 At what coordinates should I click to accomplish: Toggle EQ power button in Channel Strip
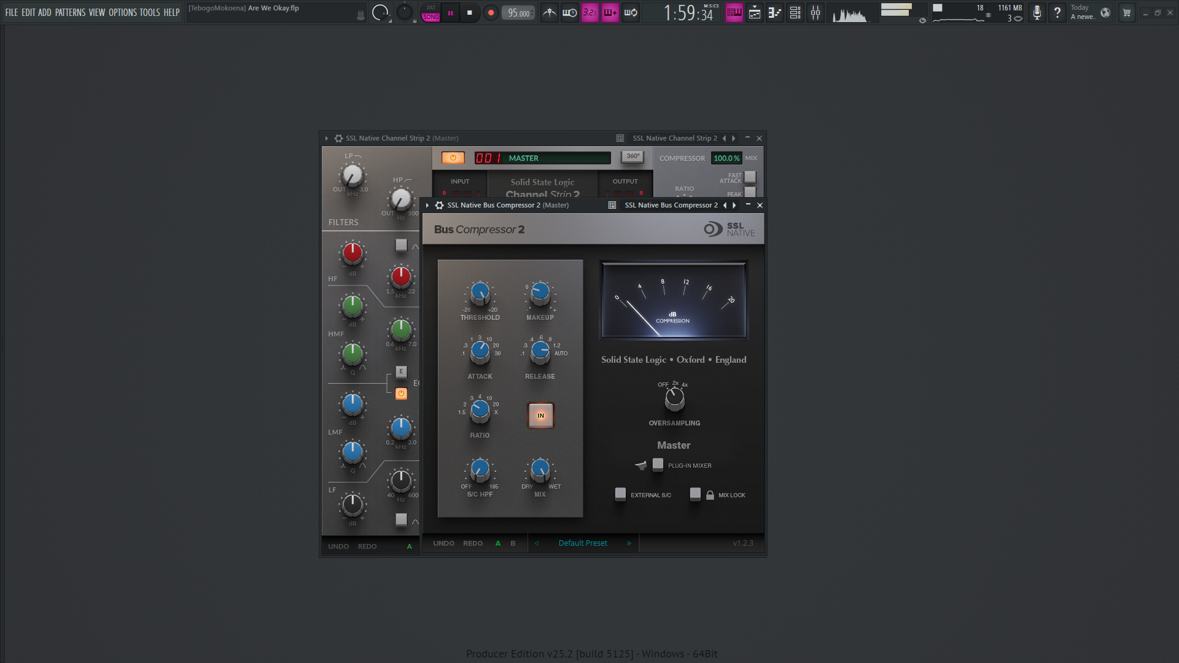coord(401,394)
